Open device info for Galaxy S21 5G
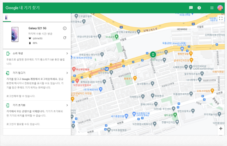The image size is (227, 146). tap(65, 28)
